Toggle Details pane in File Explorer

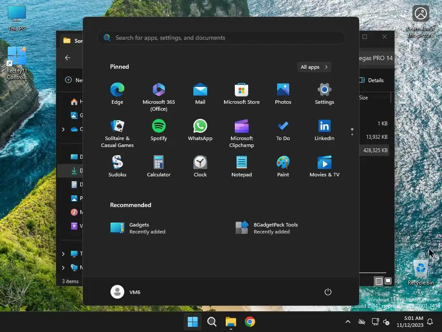click(372, 80)
